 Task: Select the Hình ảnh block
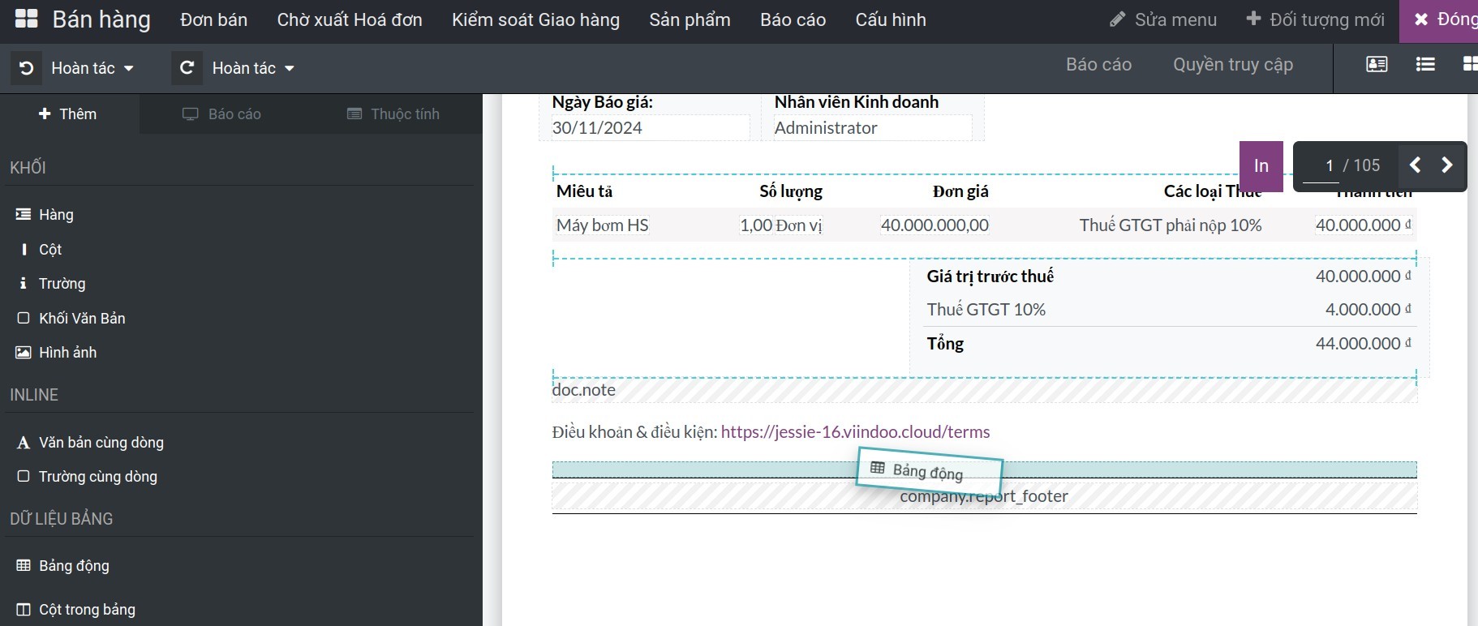pos(56,353)
